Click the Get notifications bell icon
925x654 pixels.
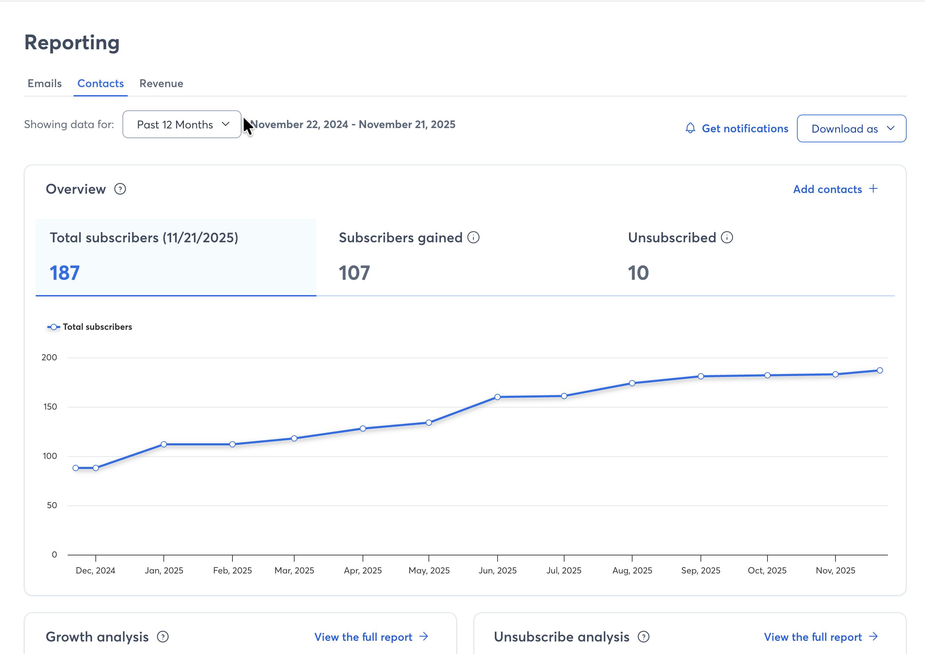point(690,128)
